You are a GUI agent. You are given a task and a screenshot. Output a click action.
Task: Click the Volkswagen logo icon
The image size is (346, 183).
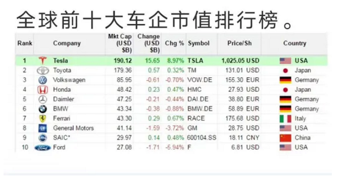tap(42, 80)
